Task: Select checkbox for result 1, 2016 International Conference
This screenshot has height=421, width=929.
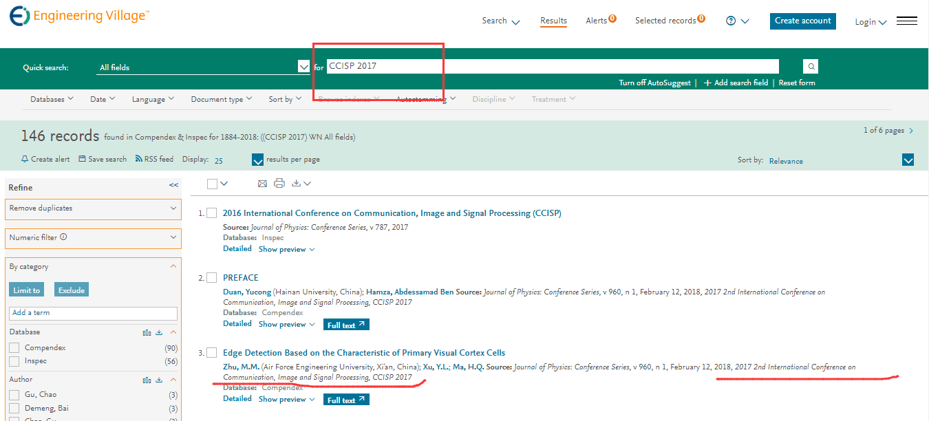Action: coord(212,213)
